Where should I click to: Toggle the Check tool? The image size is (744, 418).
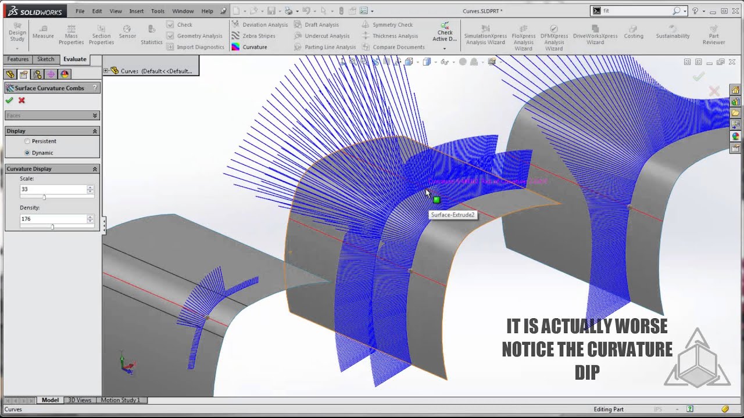click(179, 24)
